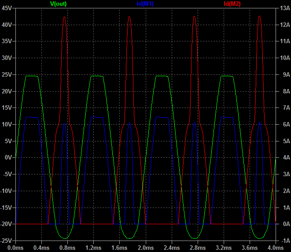This screenshot has height=252, width=291.
Task: Click the 35V left axis label
Action: [7, 41]
